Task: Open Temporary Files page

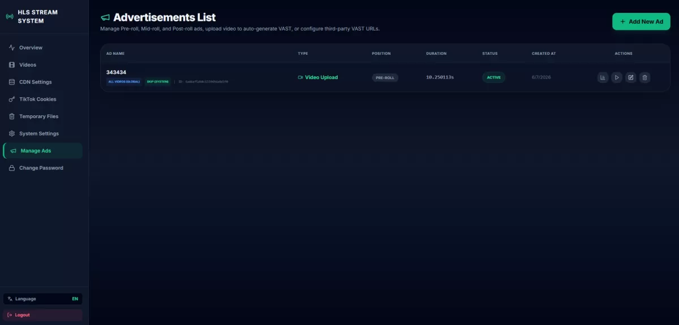Action: pyautogui.click(x=43, y=116)
